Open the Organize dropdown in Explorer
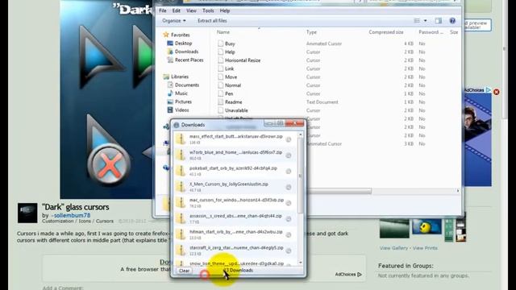Image resolution: width=516 pixels, height=290 pixels. [x=174, y=21]
